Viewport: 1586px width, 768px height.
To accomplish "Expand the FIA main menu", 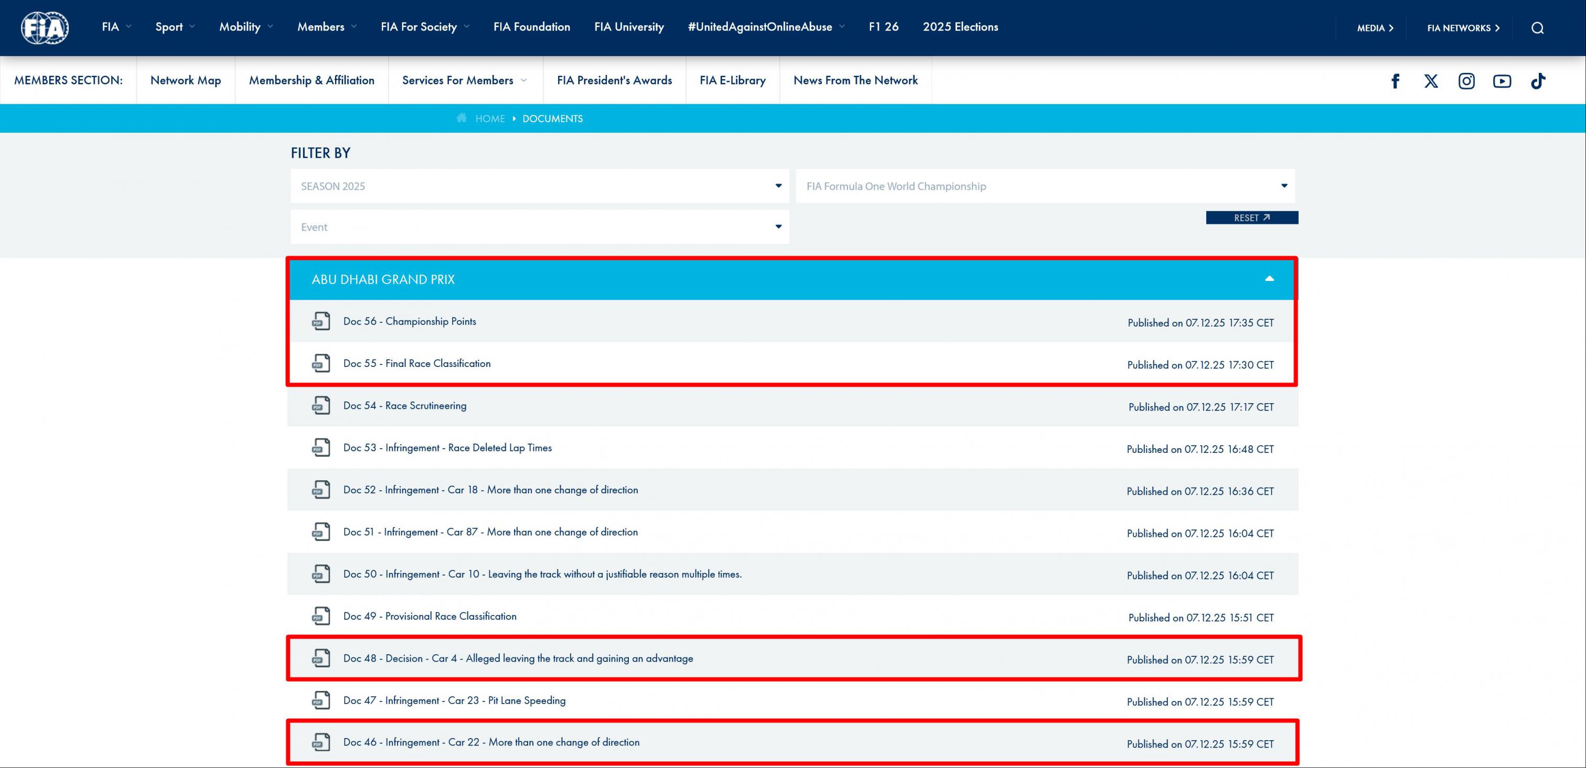I will click(x=116, y=26).
